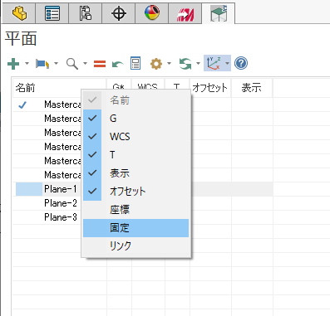Open the gnomon display dropdown arrow
Viewport: 330px width, 316px height.
pos(227,64)
